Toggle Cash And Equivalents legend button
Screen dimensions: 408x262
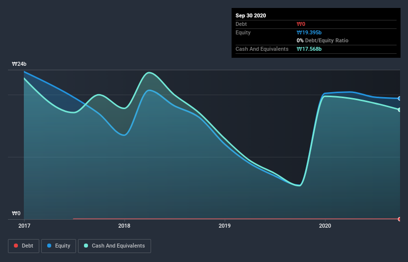coord(114,246)
